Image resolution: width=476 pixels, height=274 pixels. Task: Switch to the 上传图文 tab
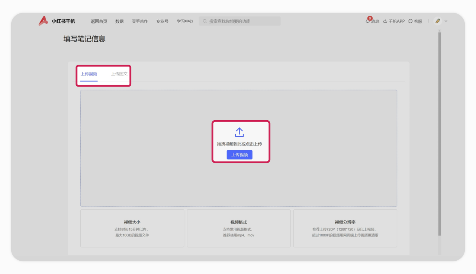[x=119, y=74]
